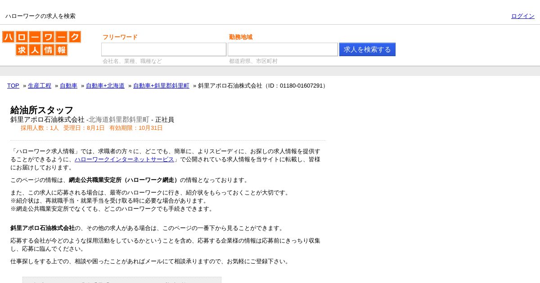Image resolution: width=540 pixels, height=283 pixels.
Task: Click the bold 網走公共職業安定所（ハローワーク網走） text
Action: pos(124,180)
